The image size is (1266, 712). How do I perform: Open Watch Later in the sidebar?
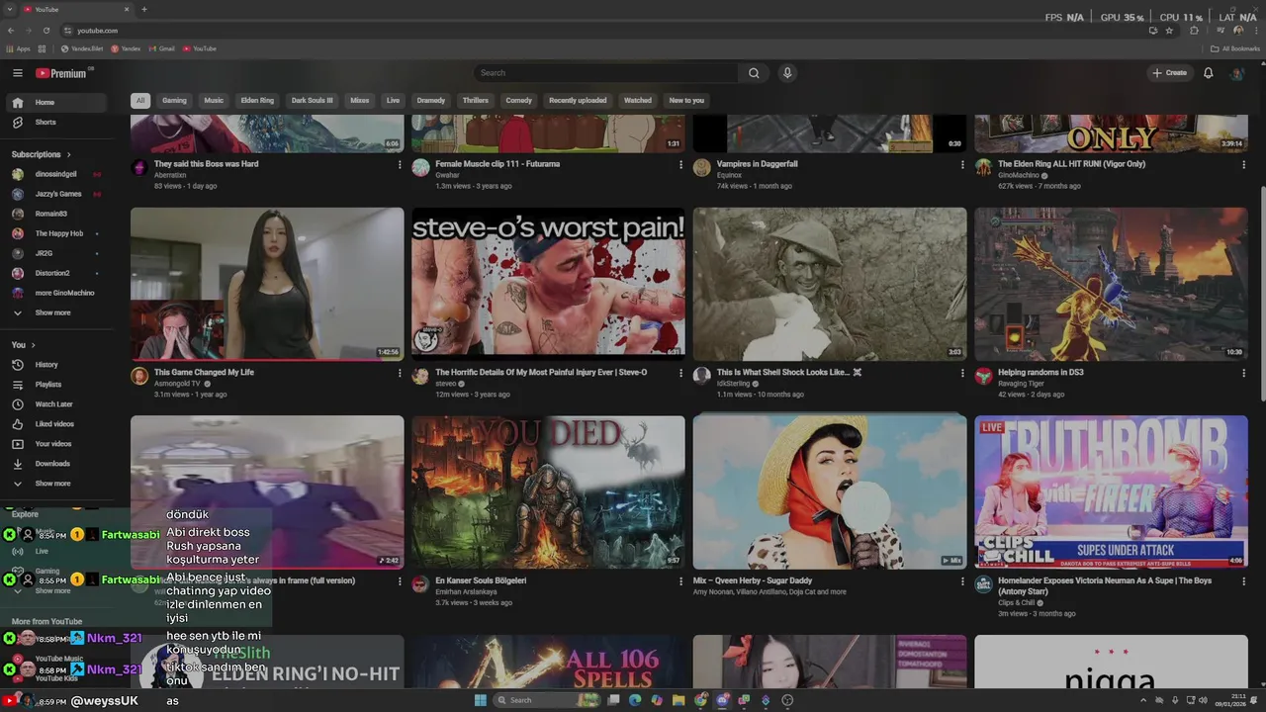[53, 404]
